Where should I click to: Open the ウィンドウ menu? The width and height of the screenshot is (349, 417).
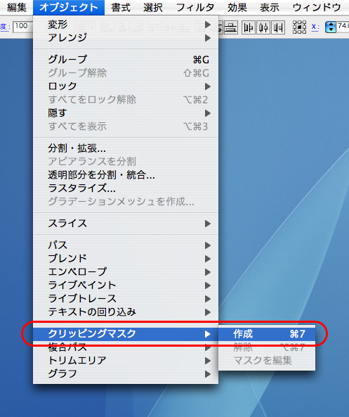[317, 7]
